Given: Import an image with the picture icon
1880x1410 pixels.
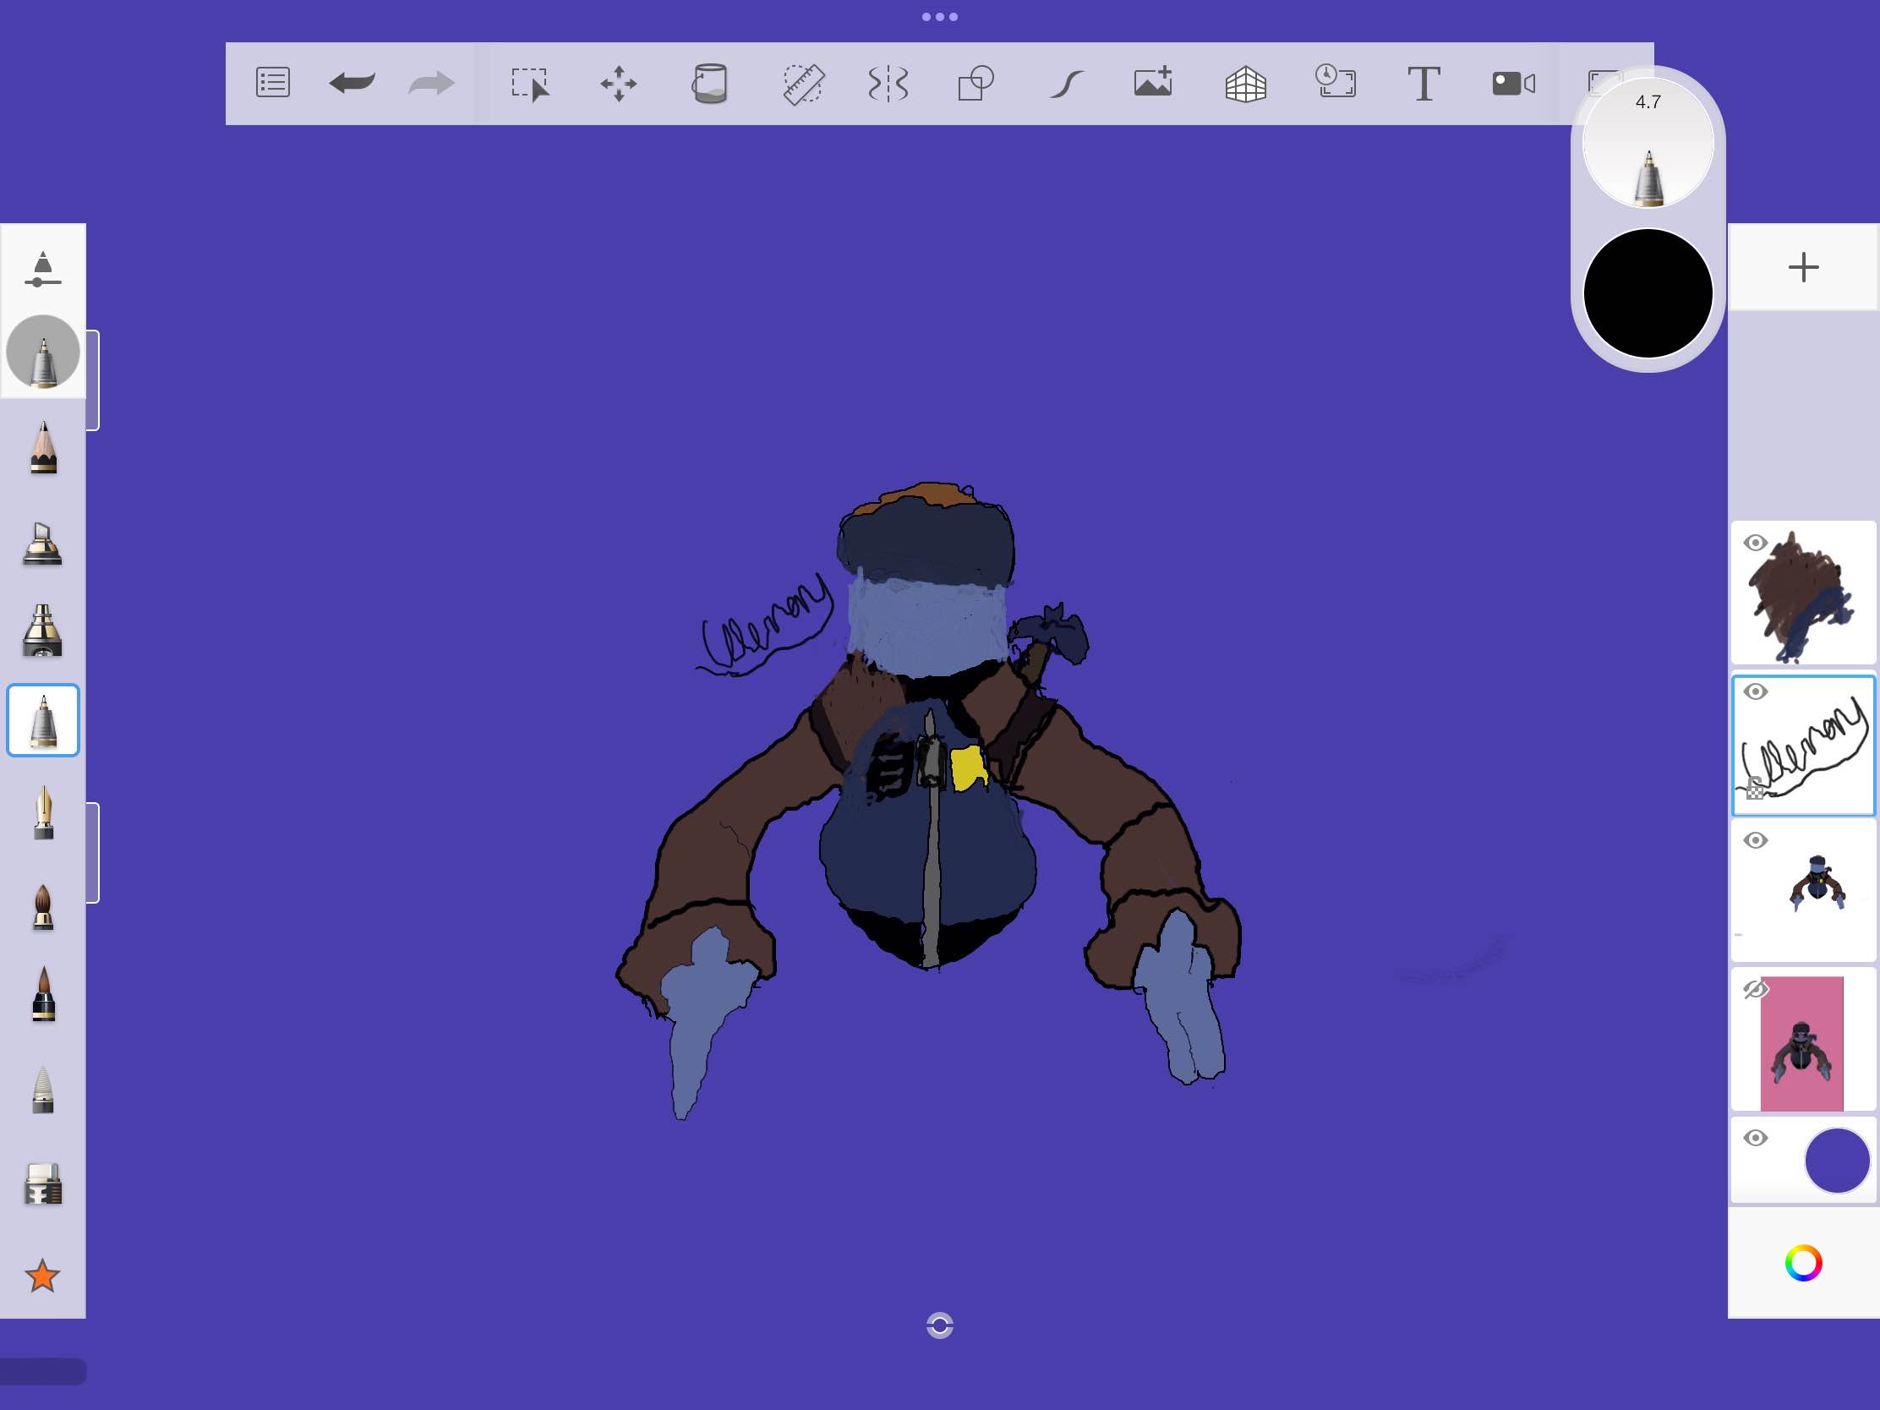Looking at the screenshot, I should tap(1153, 83).
